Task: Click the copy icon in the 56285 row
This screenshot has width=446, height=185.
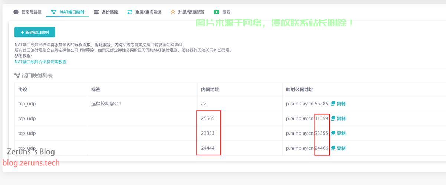Action: pos(333,104)
